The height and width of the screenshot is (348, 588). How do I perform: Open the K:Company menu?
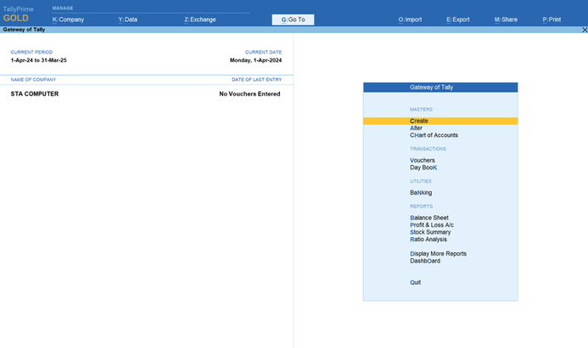[68, 19]
